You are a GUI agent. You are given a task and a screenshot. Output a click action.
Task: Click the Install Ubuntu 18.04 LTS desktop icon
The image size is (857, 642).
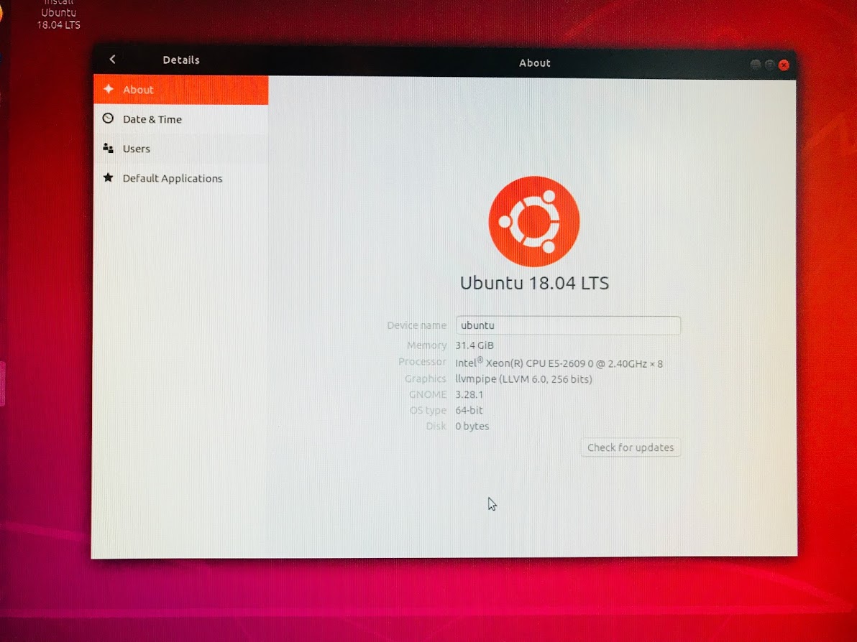click(58, 15)
